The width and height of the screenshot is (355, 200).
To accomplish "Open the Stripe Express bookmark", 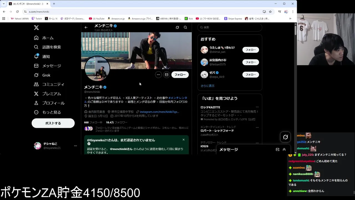I will (233, 19).
